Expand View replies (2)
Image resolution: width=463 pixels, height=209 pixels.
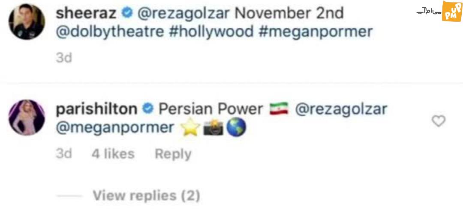pyautogui.click(x=147, y=196)
